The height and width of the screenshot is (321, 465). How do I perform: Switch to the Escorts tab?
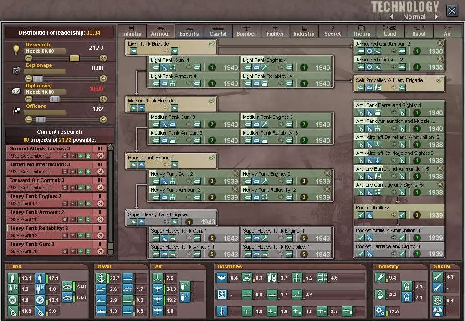[189, 31]
